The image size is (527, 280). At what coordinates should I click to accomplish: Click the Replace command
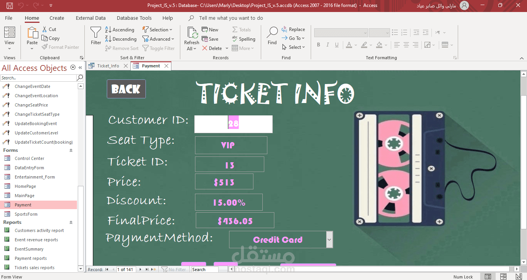pyautogui.click(x=293, y=29)
